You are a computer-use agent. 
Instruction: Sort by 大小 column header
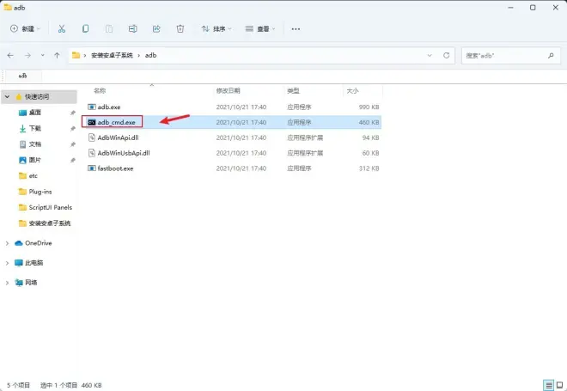(352, 90)
